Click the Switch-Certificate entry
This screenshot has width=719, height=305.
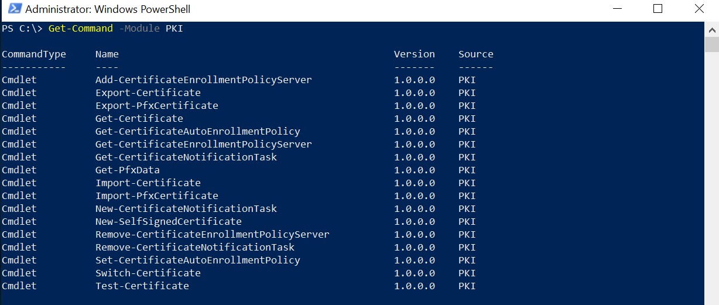148,273
